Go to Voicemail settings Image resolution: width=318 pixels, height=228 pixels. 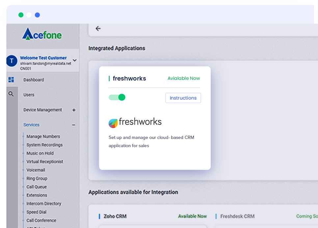tap(36, 170)
